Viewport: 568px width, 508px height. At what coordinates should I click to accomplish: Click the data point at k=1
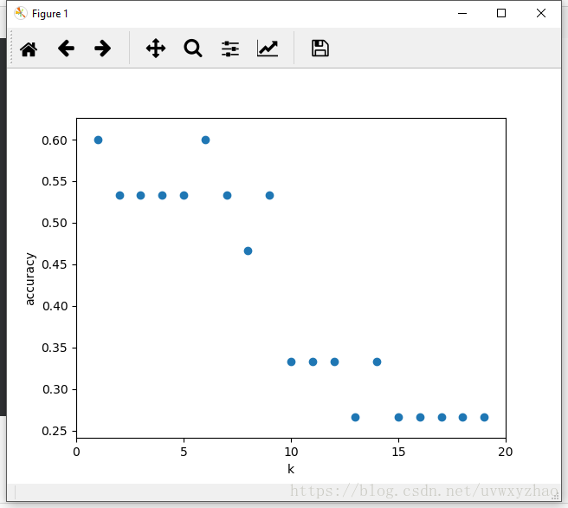pos(98,140)
